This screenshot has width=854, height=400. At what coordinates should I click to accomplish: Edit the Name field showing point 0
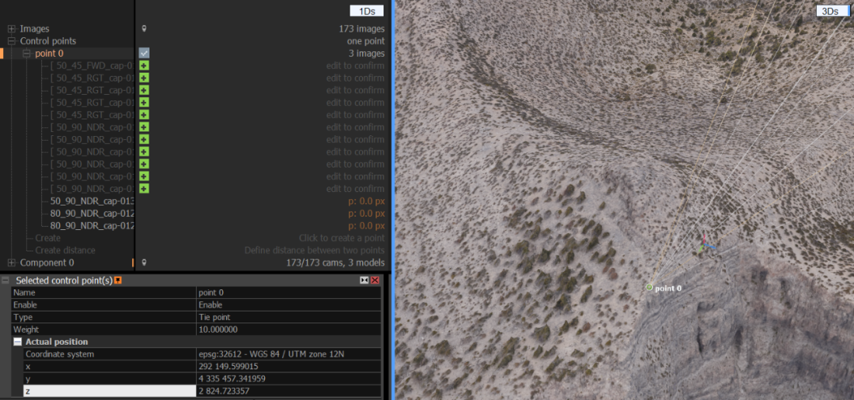click(289, 292)
